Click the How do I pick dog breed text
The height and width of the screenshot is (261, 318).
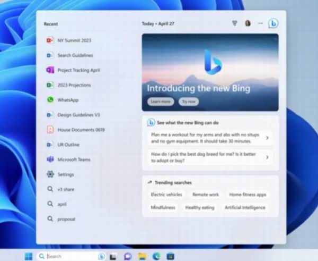coord(203,157)
